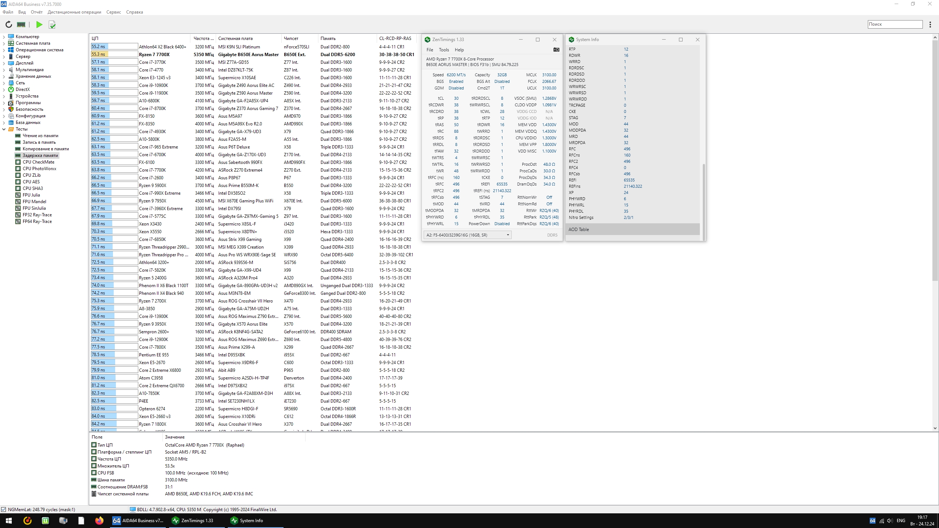This screenshot has height=528, width=939.
Task: Collapse the Тесты tree node
Action: coord(4,129)
